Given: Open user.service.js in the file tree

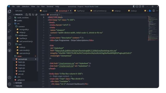Looking at the screenshot, I should tap(25, 53).
